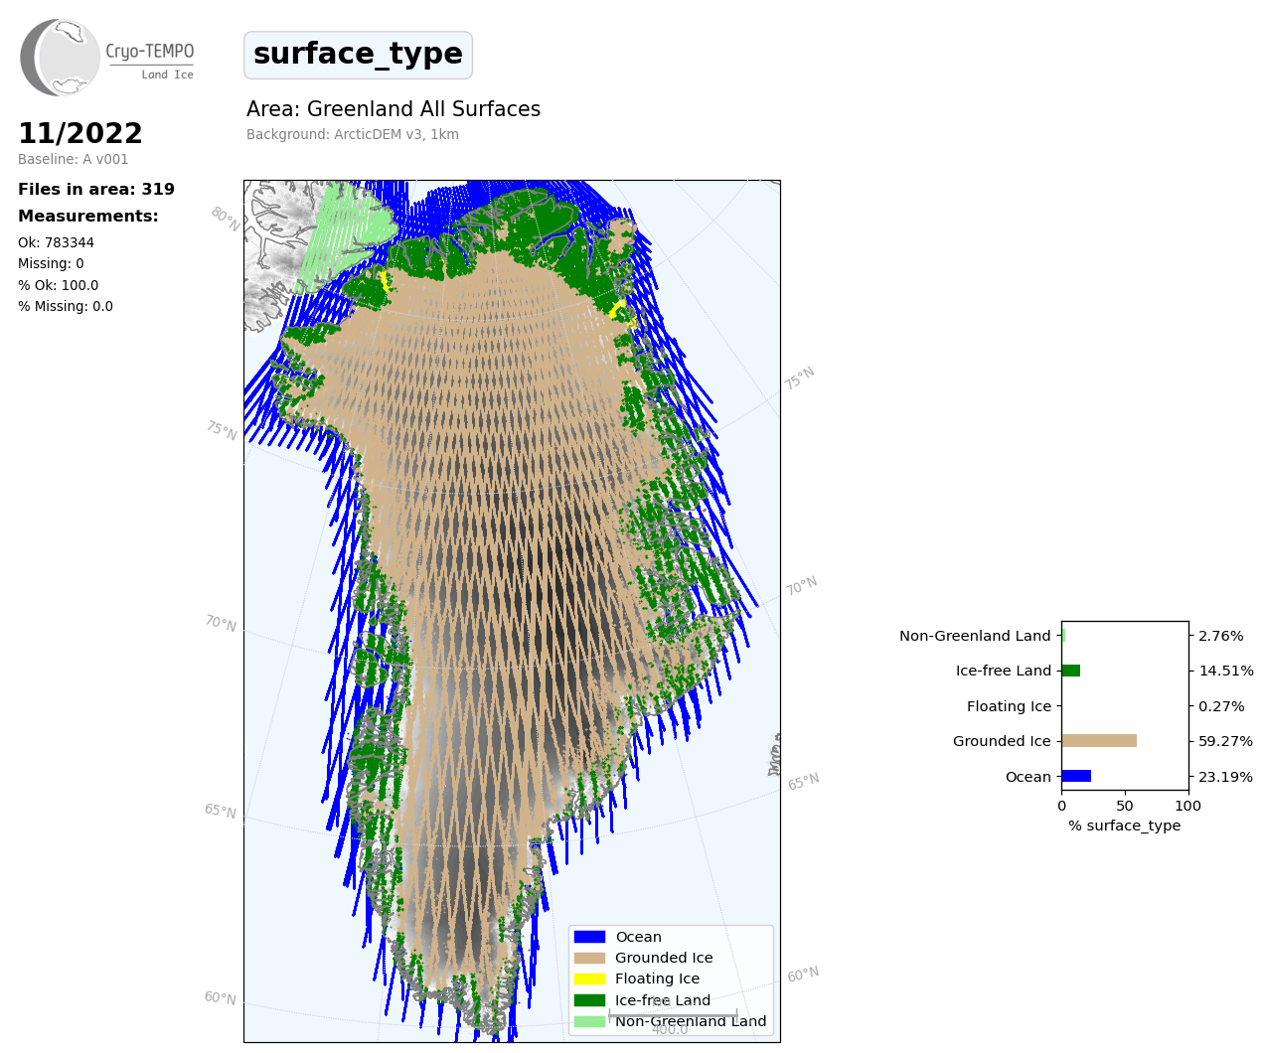Click 'Ocean' chart axis label
The width and height of the screenshot is (1264, 1053).
click(1028, 777)
